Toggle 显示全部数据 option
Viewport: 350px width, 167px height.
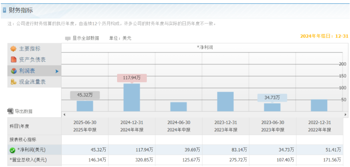point(85,38)
